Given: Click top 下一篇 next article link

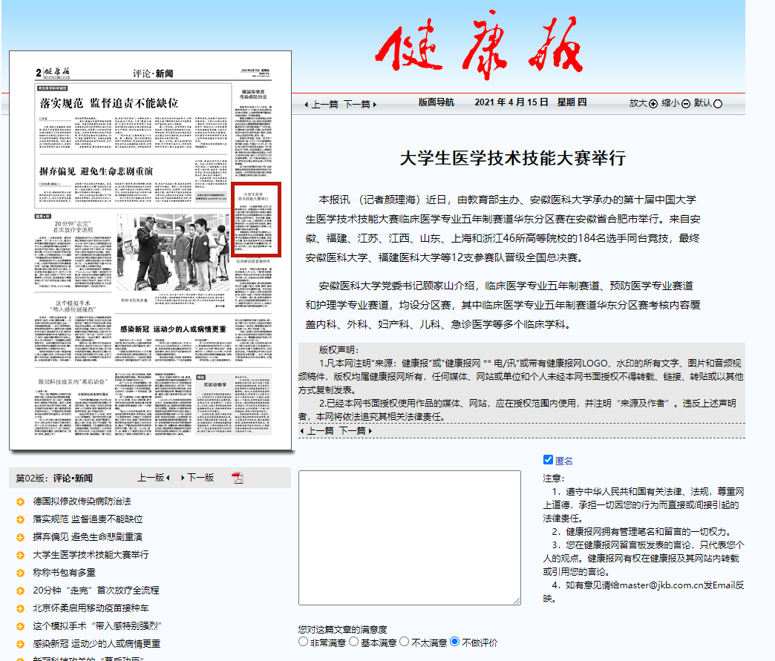Looking at the screenshot, I should pyautogui.click(x=359, y=105).
